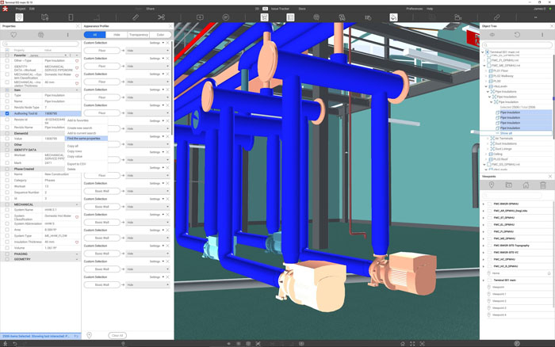The width and height of the screenshot is (555, 347).
Task: Open the scissors sectioning tool in the toolbar
Action: 161,17
